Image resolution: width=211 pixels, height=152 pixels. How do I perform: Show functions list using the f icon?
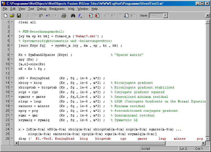(80, 16)
